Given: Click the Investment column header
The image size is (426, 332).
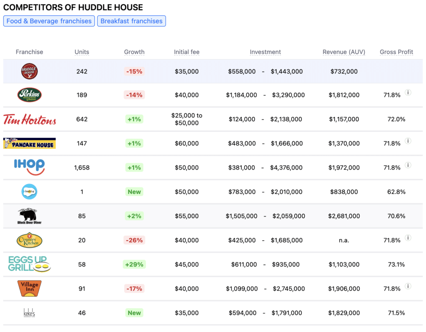Looking at the screenshot, I should coord(265,52).
